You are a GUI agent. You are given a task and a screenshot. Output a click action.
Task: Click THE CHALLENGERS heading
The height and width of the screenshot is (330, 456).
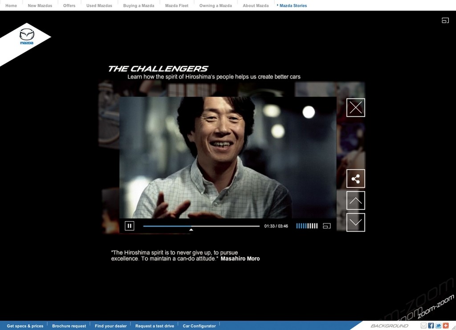tap(158, 69)
